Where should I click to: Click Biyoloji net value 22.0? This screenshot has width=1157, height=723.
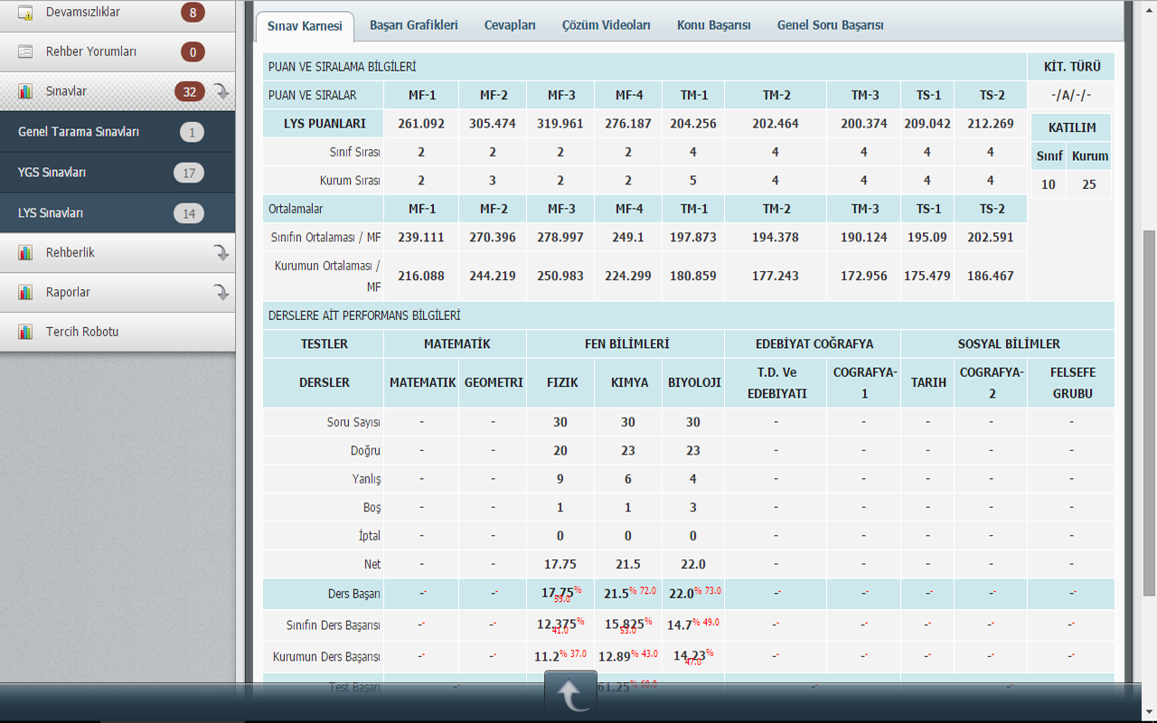pos(693,565)
